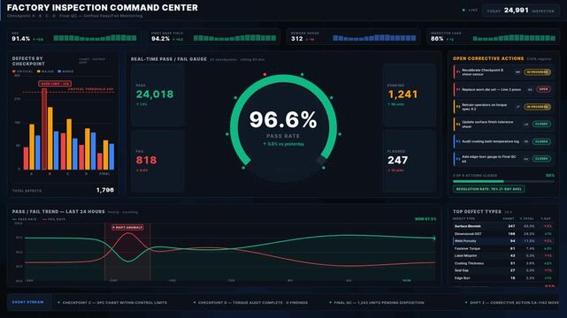
Task: Click the Factory Inspection Command Center title
Action: point(103,8)
